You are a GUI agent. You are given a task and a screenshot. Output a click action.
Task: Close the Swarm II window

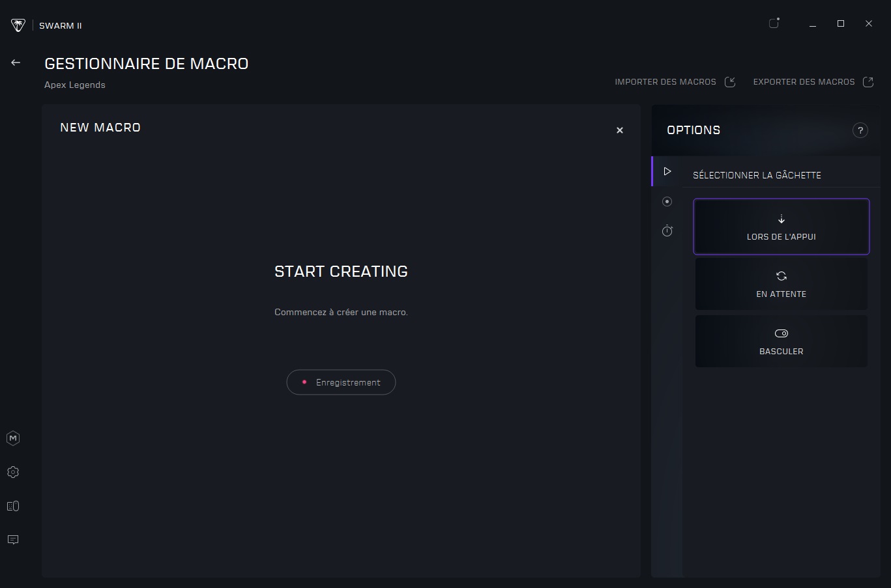coord(869,23)
